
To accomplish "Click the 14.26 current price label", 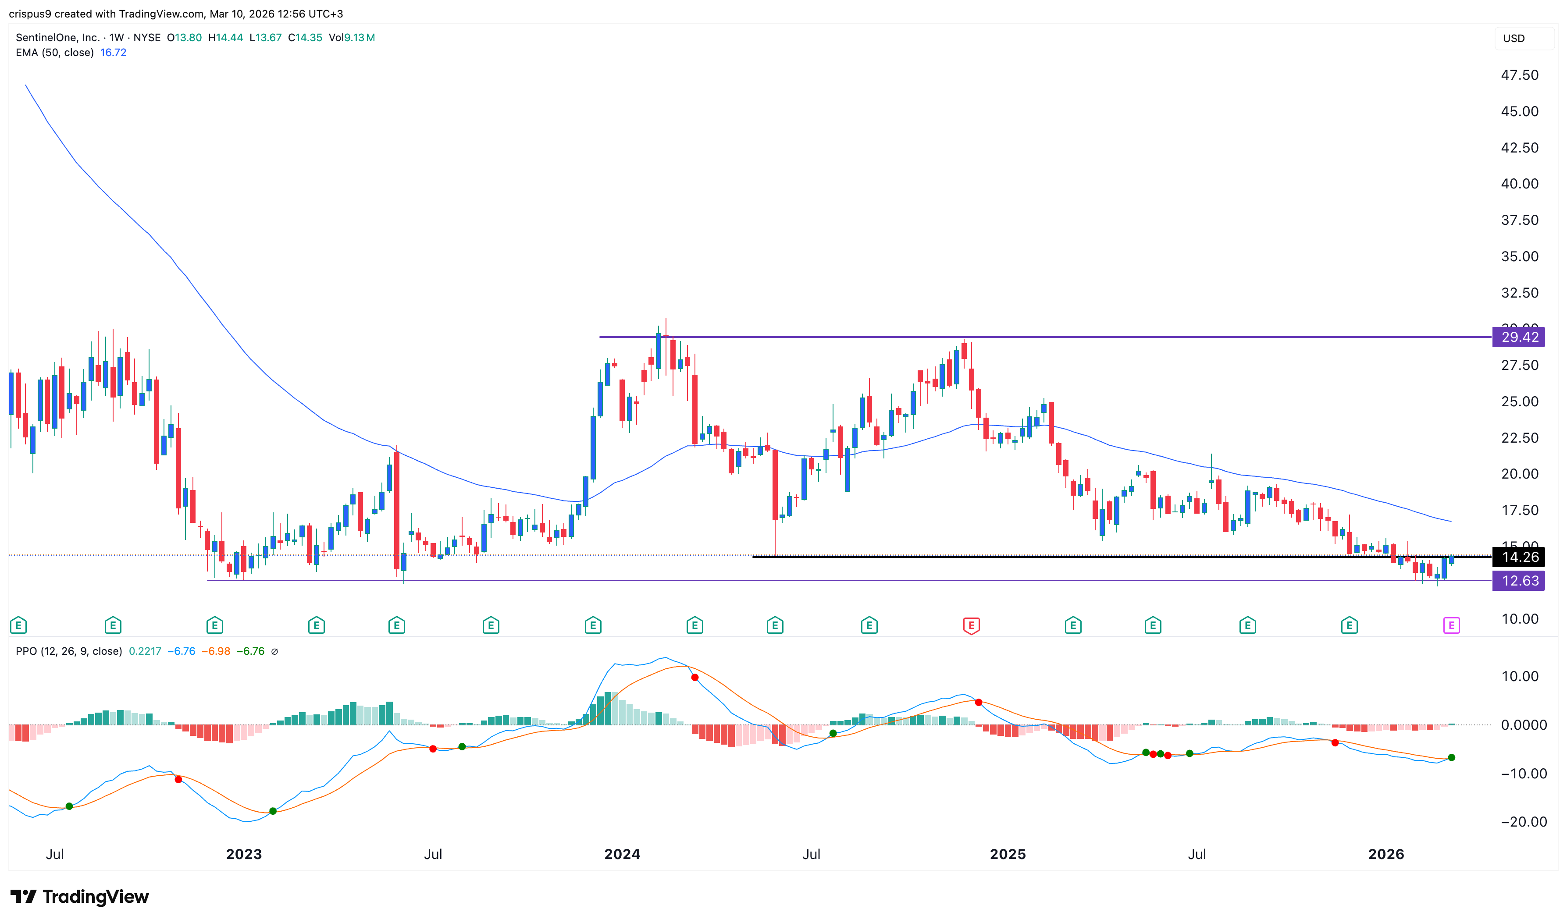I will 1519,557.
